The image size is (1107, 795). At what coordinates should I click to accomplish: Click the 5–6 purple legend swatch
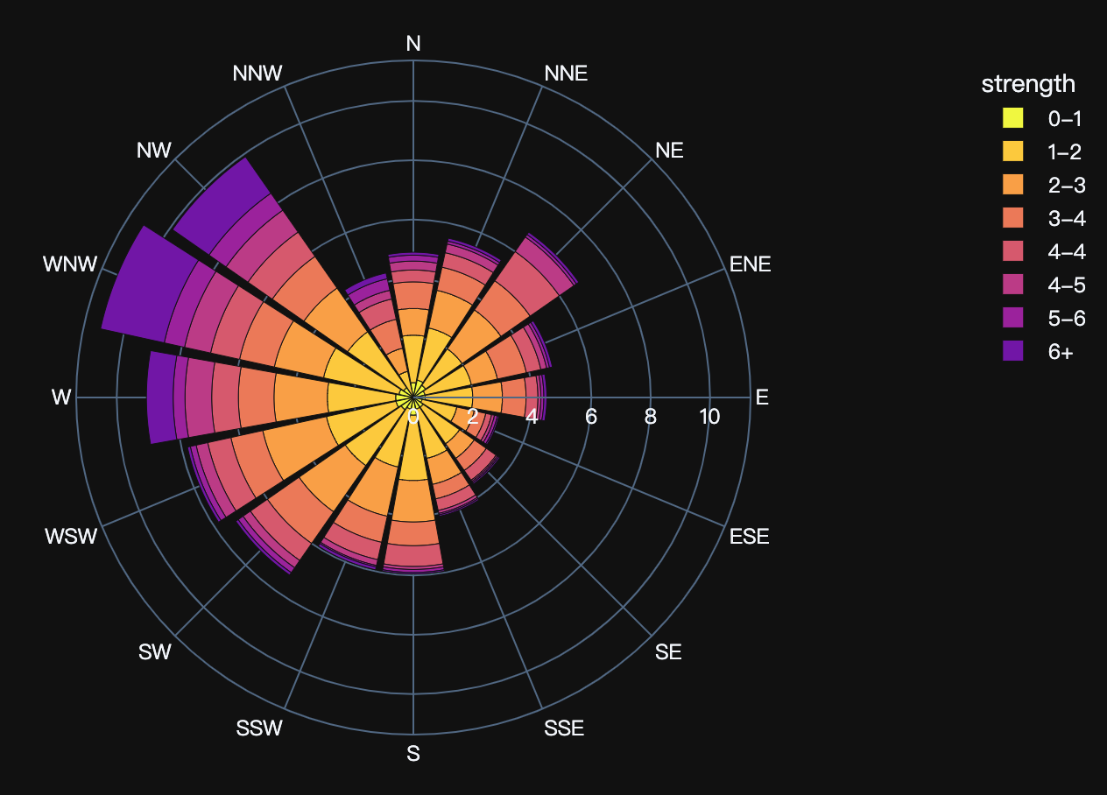point(1013,319)
